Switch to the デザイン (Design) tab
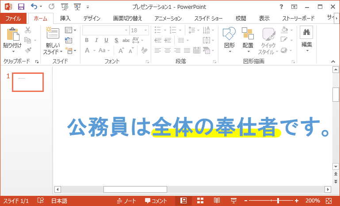This screenshot has height=206, width=340. click(92, 19)
